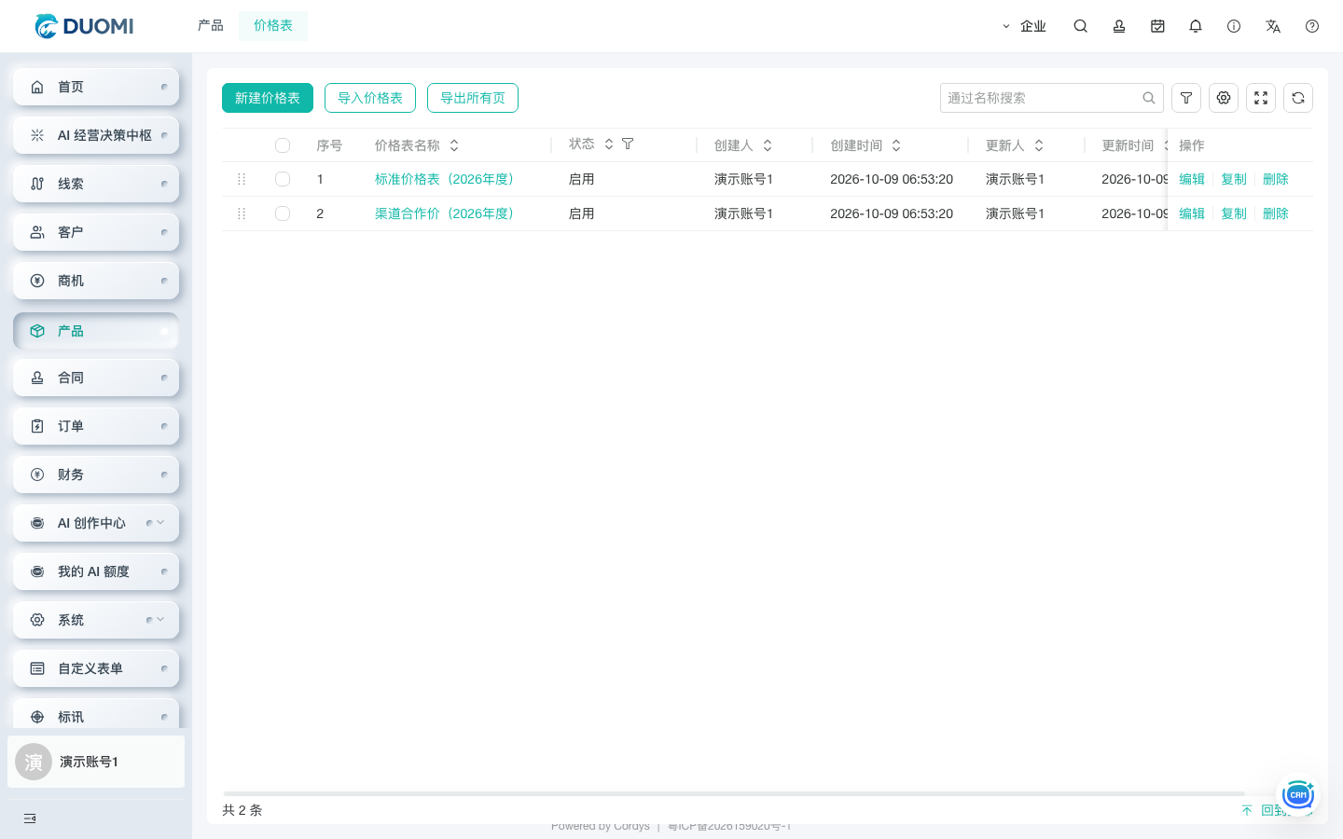Sort by 创建人 column
This screenshot has height=839, width=1343.
click(768, 145)
